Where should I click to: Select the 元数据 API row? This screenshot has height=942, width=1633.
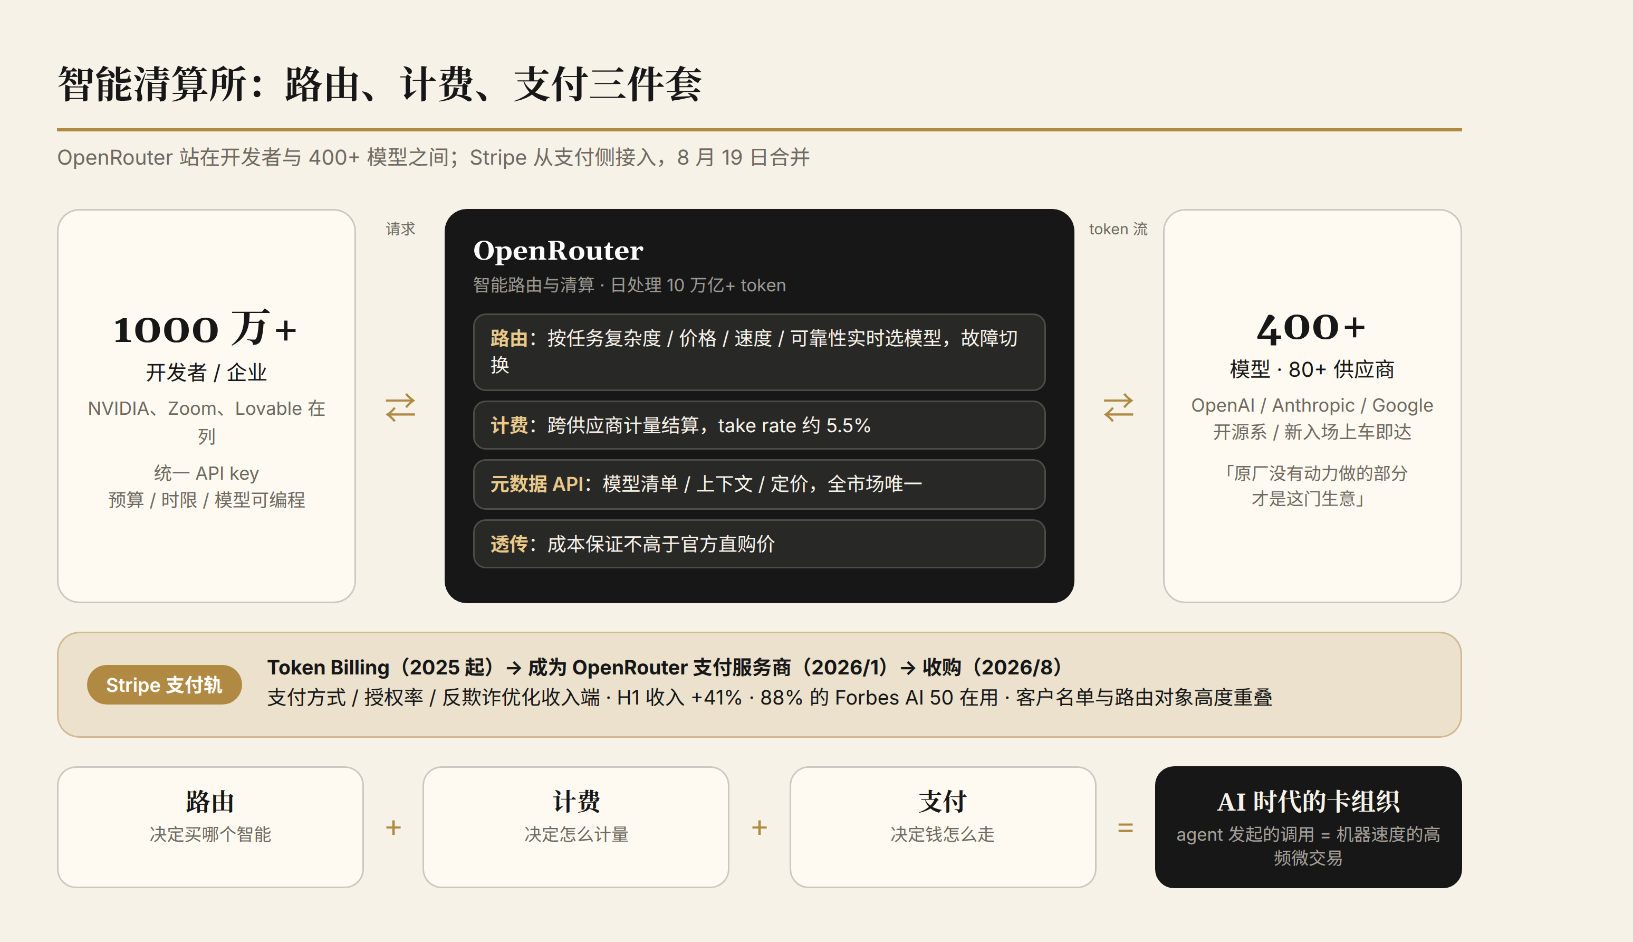[x=759, y=484]
